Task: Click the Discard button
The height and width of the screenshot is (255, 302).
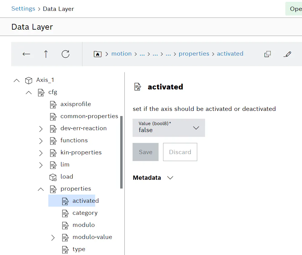Action: [x=180, y=152]
